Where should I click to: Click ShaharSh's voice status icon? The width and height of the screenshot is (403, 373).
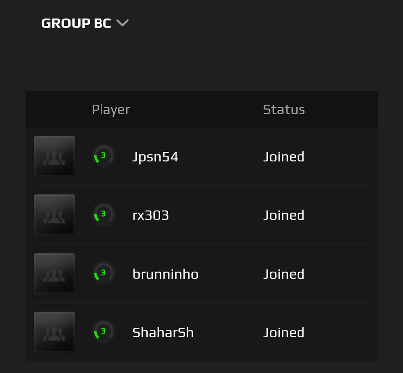[103, 332]
